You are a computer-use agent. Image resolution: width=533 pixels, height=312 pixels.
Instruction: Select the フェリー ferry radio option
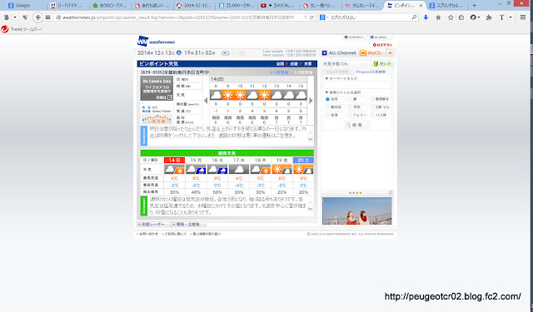pos(350,115)
